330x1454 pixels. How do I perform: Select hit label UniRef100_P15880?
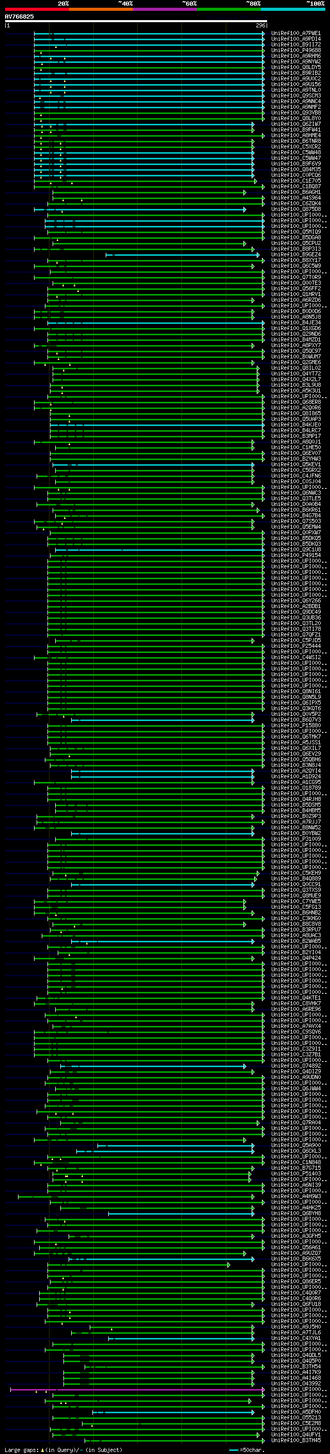[295, 725]
